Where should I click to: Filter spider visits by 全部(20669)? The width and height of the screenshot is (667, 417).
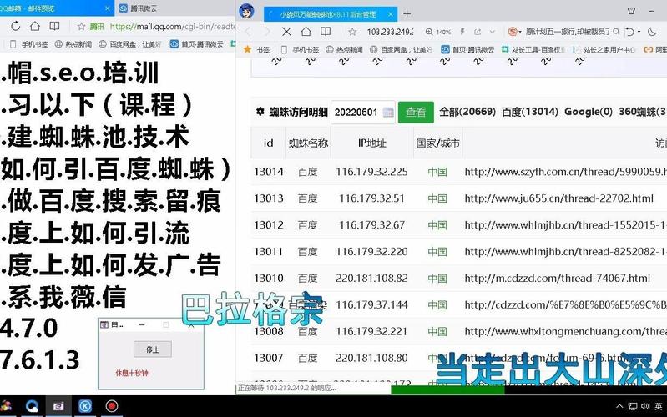[x=467, y=112]
